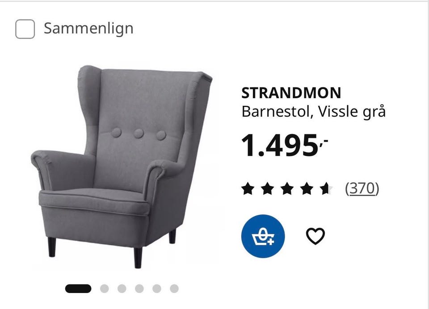Go to the fifth image carousel dot
The width and height of the screenshot is (429, 309).
tap(157, 288)
